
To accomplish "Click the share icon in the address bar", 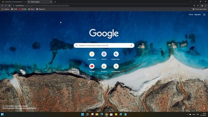I will 194,6.
